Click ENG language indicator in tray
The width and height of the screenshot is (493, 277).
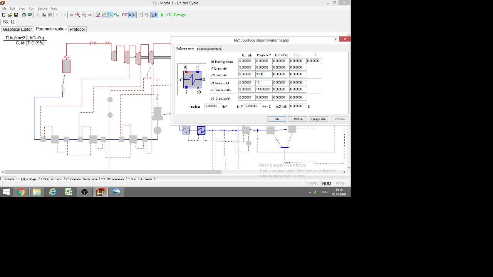click(x=325, y=192)
